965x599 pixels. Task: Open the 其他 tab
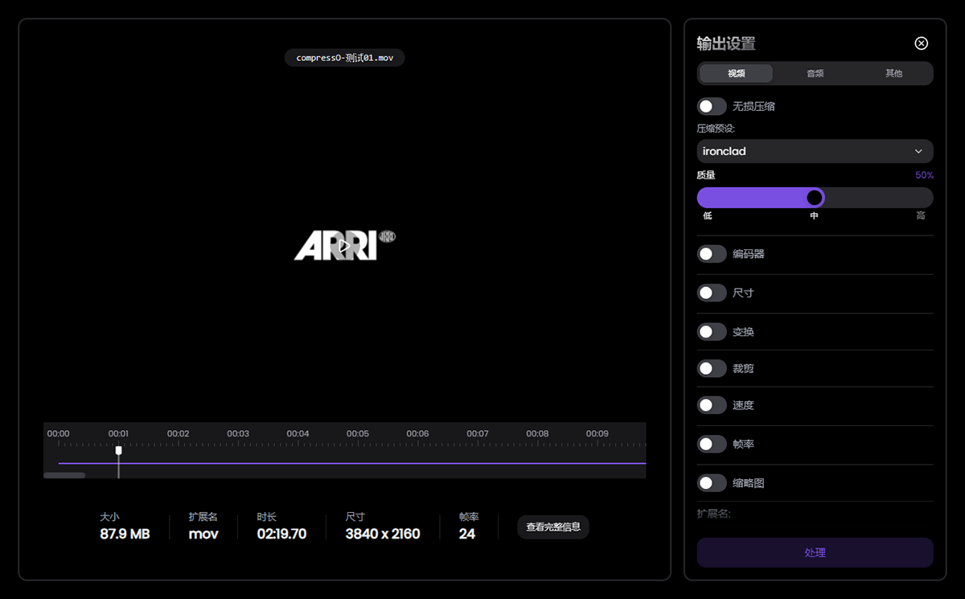tap(893, 73)
